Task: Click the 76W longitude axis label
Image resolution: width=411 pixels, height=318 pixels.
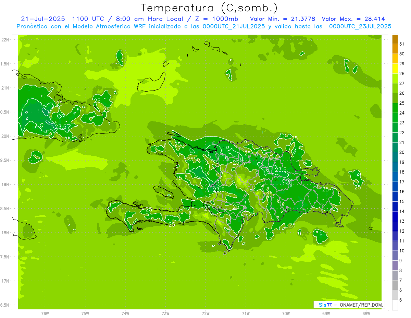Action: (45, 313)
